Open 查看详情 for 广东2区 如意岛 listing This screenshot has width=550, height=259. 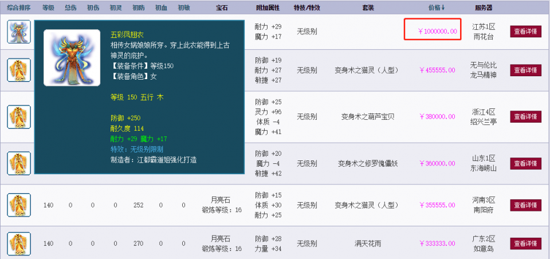[525, 244]
